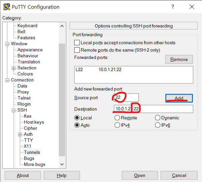Viewport: 202px width, 182px height.
Task: Open the Bugs category
Action: click(x=29, y=158)
